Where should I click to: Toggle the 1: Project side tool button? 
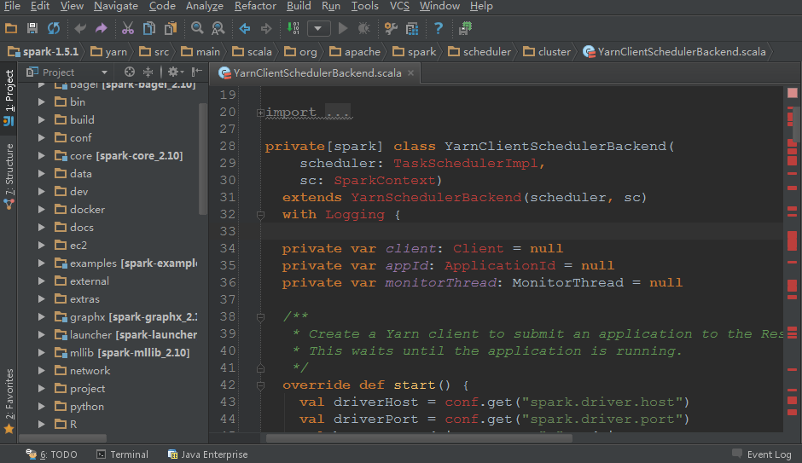(9, 98)
